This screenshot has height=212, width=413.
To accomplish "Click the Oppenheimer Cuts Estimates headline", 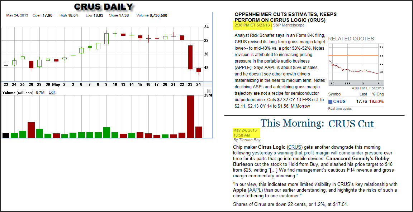I will pyautogui.click(x=285, y=17).
